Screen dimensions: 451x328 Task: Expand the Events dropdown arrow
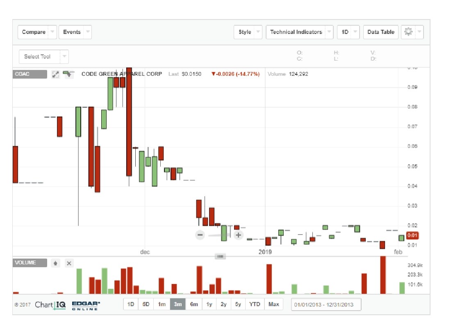(88, 32)
